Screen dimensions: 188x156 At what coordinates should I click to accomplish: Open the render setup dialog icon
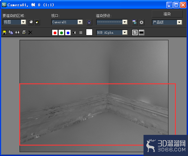[x=135, y=22]
